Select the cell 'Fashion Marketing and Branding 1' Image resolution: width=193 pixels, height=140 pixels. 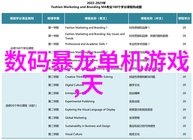tap(86, 28)
